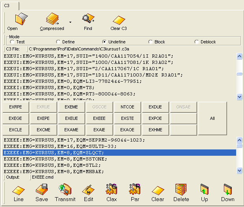Move line up with Up icon
Viewport: 244px width, 207px height.
click(x=204, y=190)
